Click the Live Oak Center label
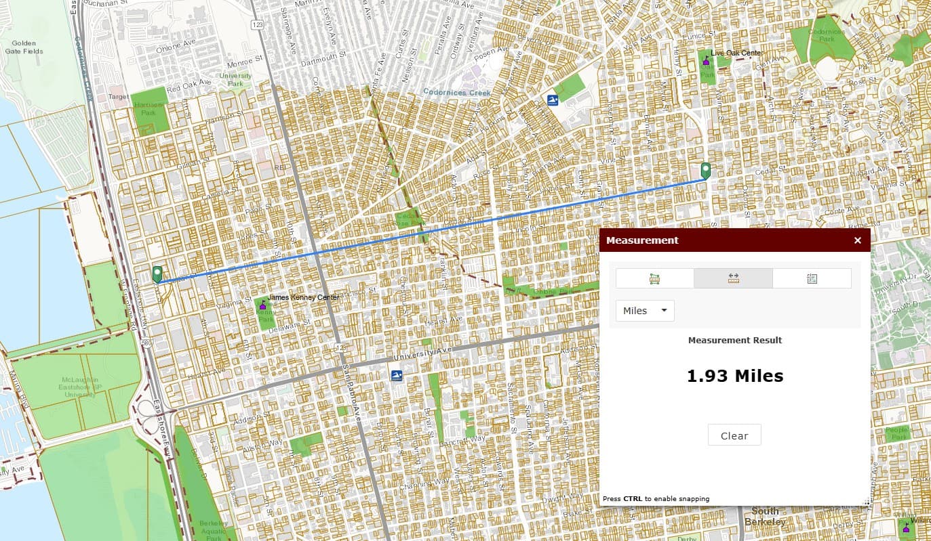 tap(736, 53)
